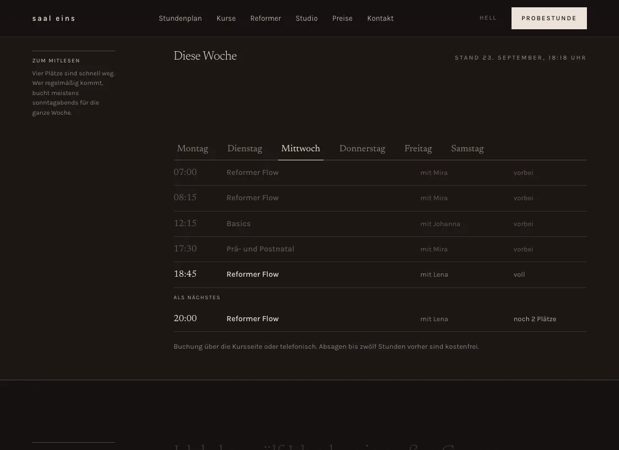The width and height of the screenshot is (619, 450).
Task: Select the 20:00 Reformer Flow class
Action: tap(380, 319)
